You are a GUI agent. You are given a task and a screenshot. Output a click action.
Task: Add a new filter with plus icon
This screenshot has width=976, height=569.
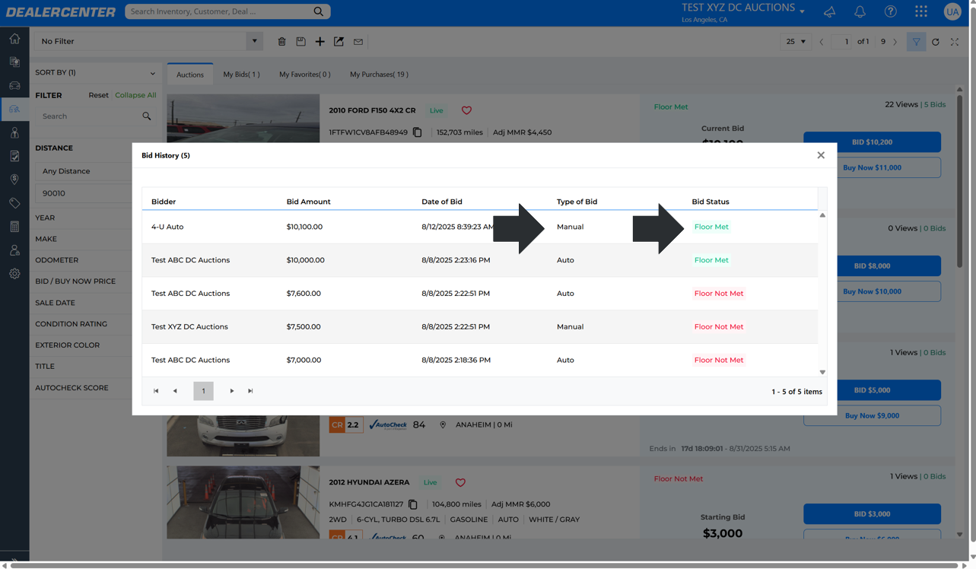(x=320, y=42)
